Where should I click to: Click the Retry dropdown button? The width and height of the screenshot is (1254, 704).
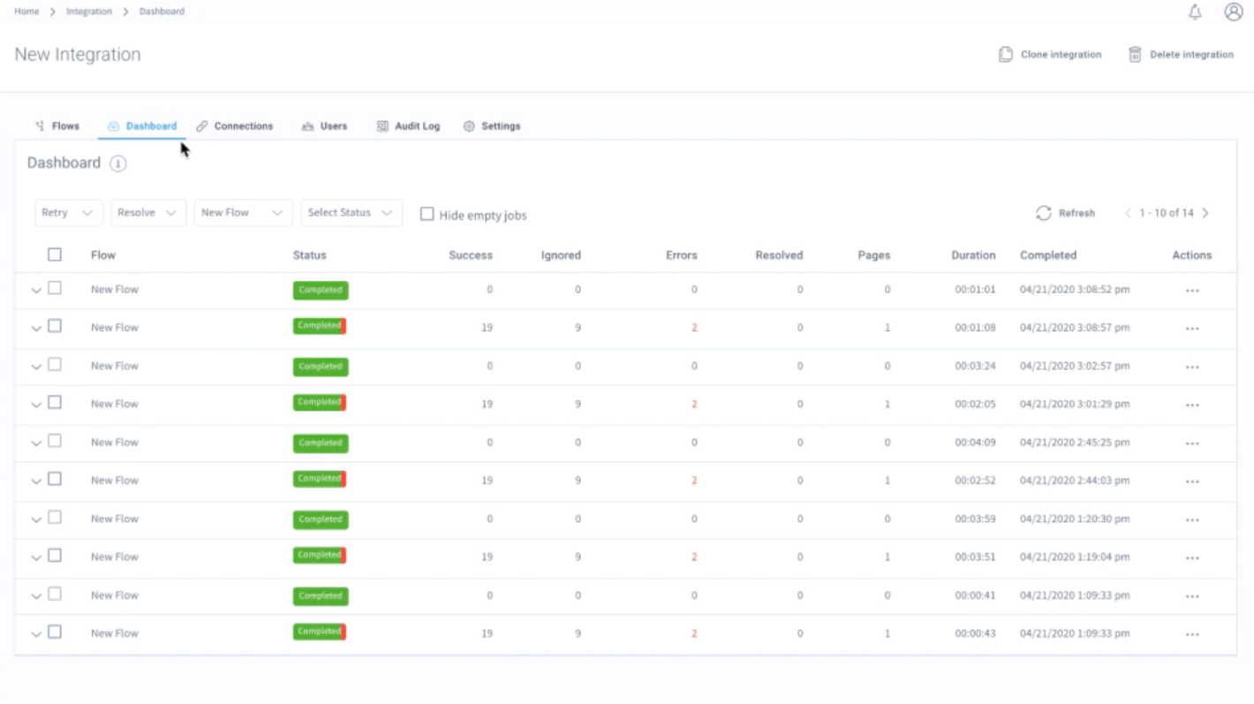(x=68, y=212)
